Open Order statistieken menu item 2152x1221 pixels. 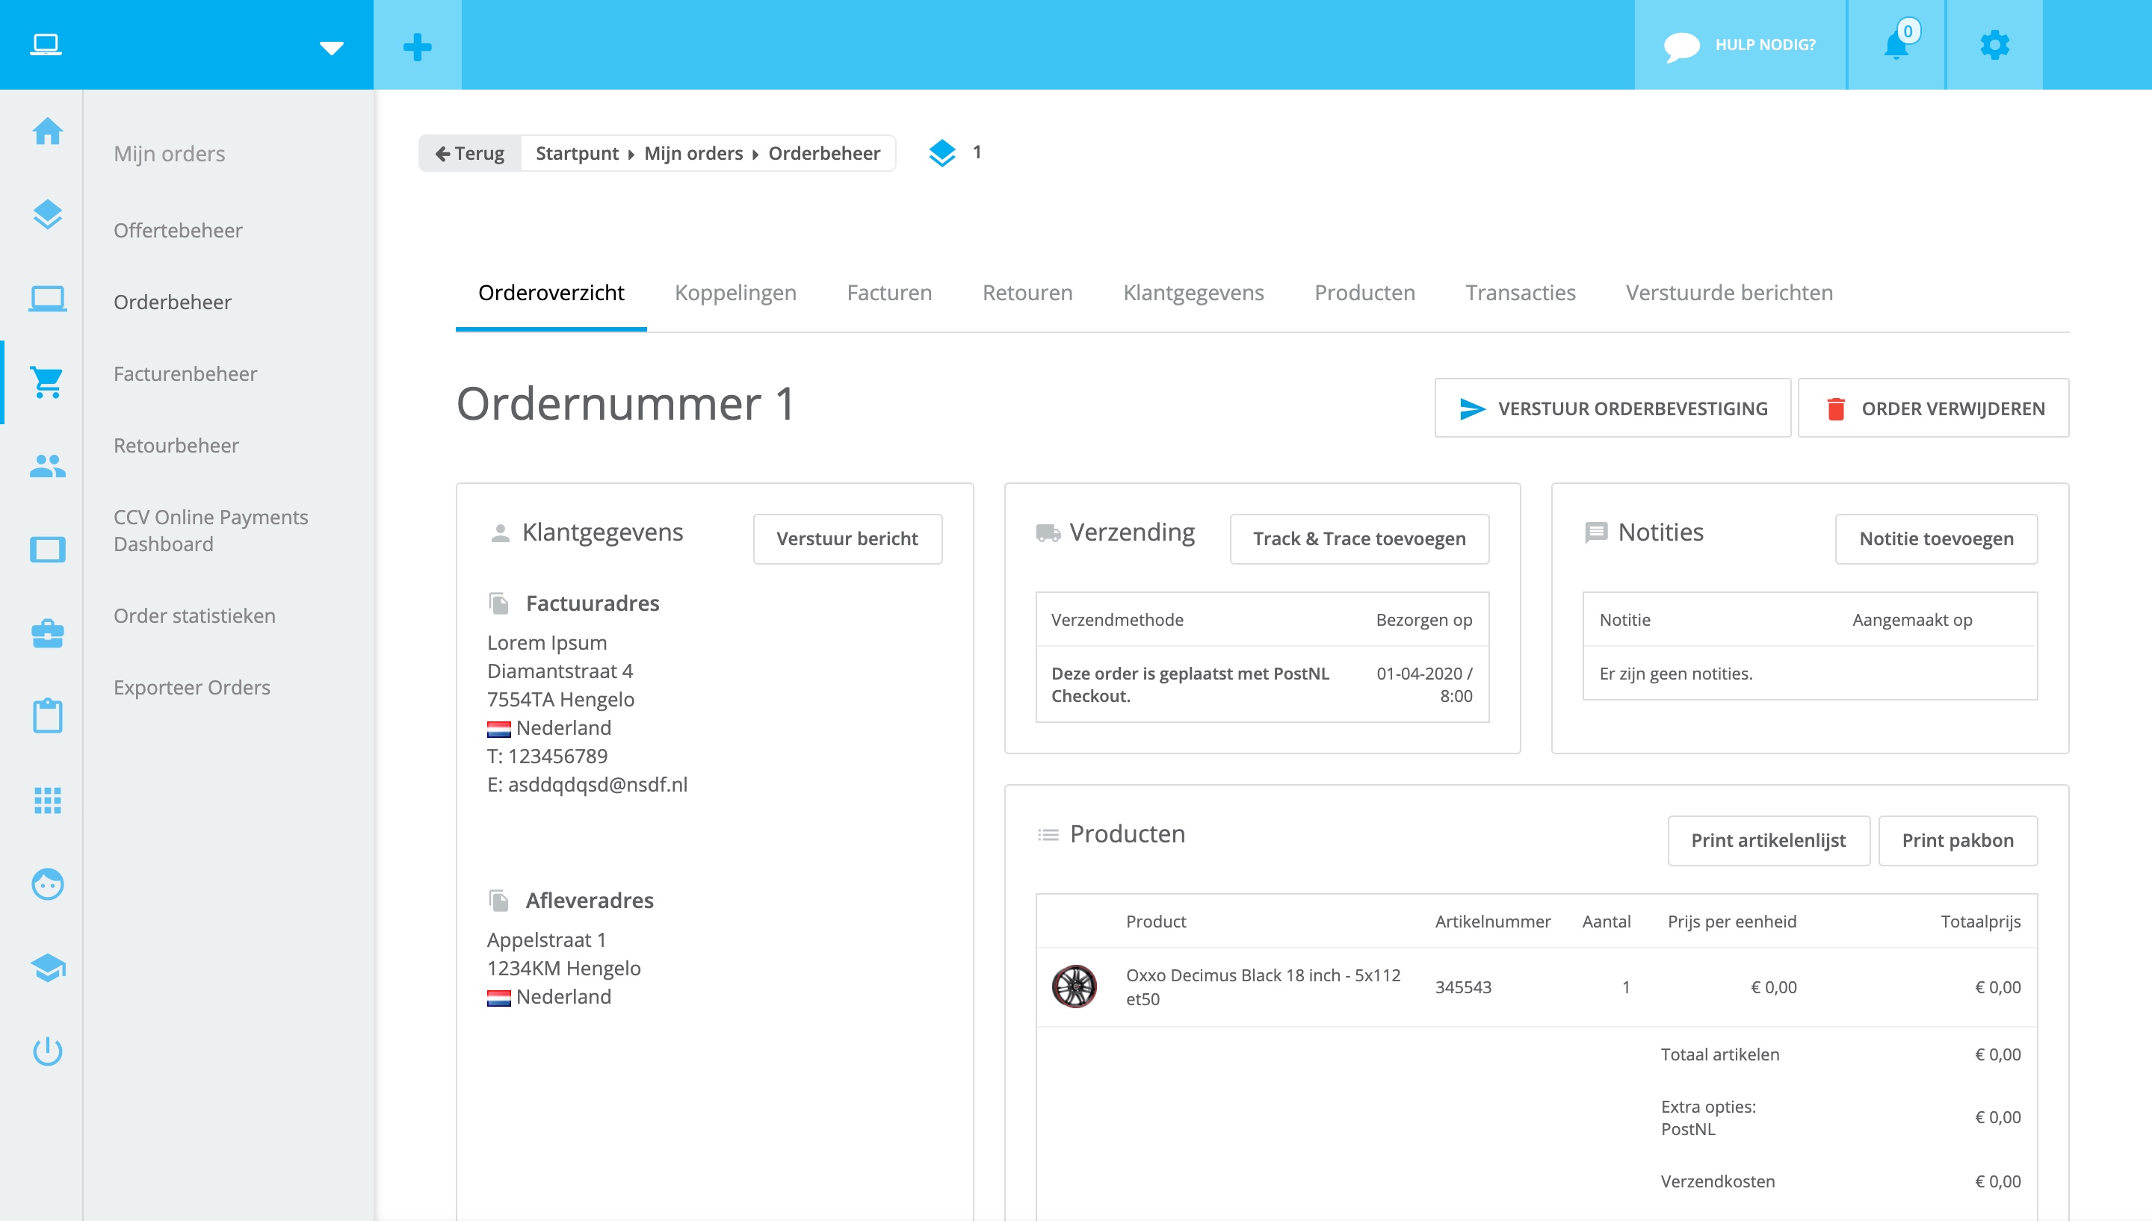click(x=194, y=615)
